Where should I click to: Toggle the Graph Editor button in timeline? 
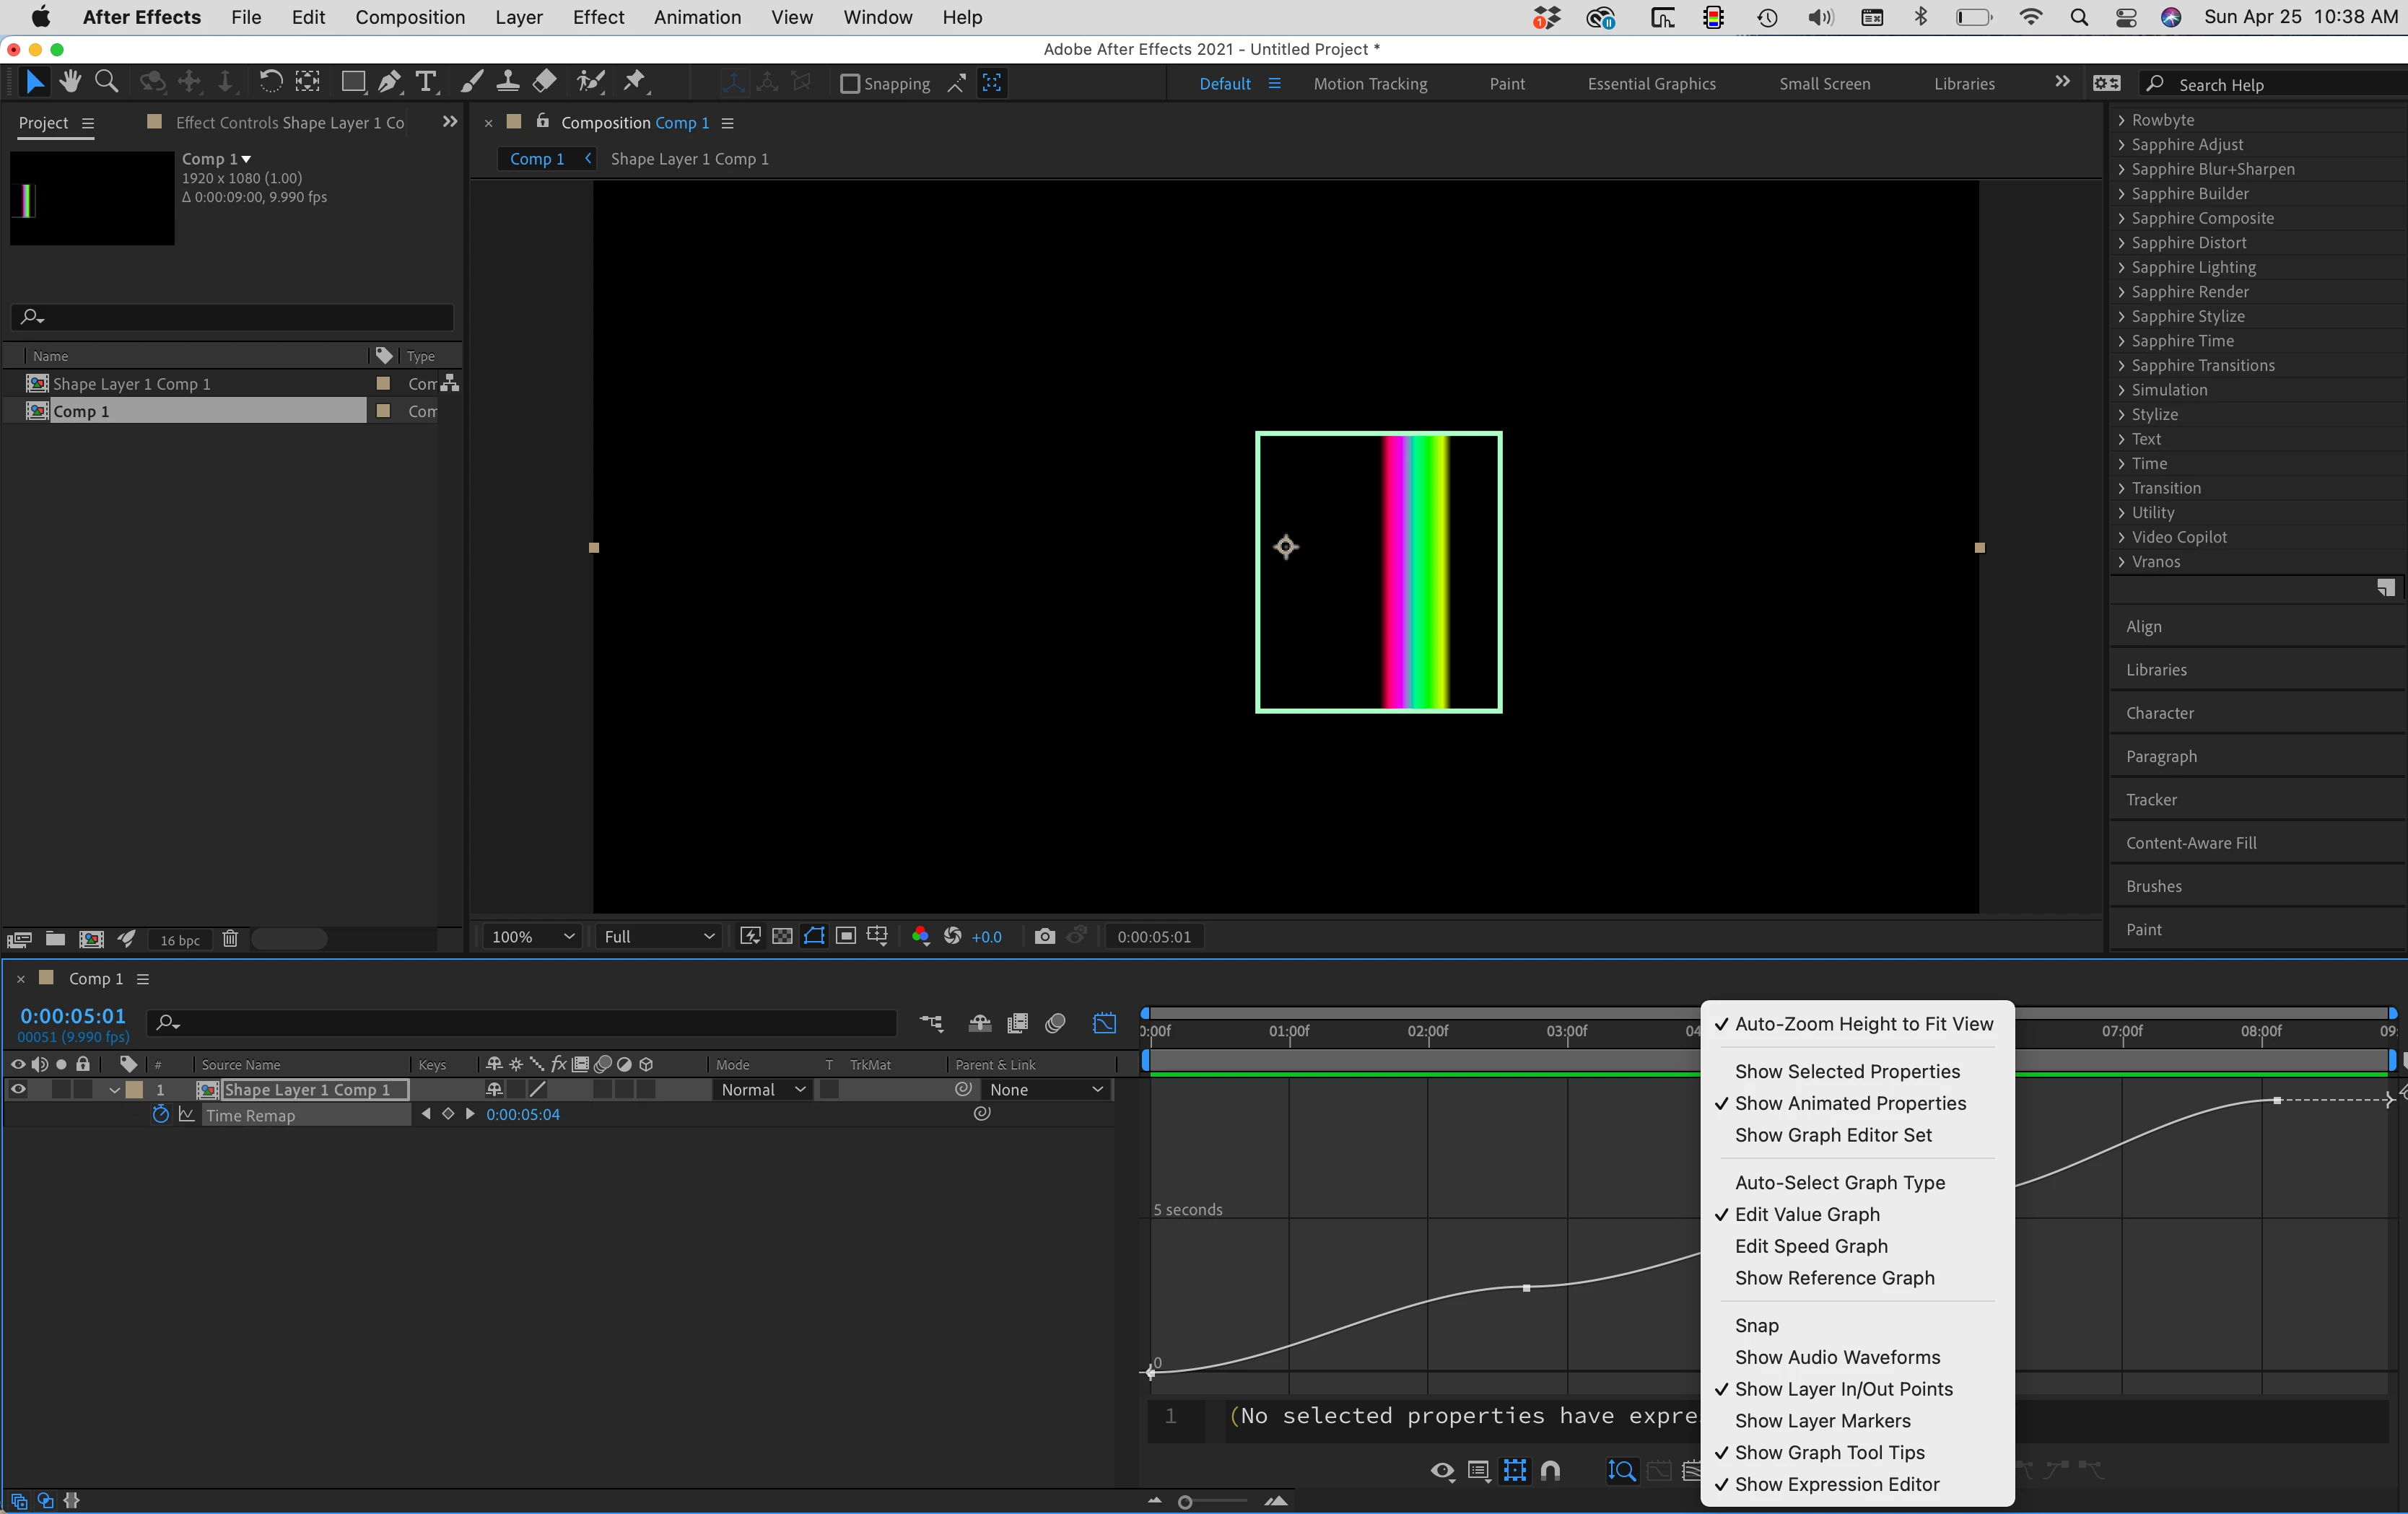[x=1104, y=1023]
